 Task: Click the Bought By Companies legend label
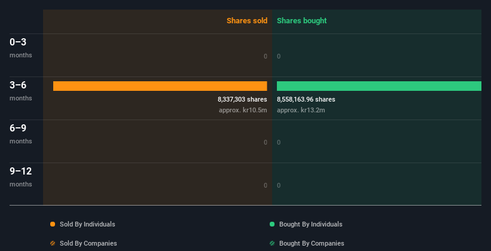(x=312, y=243)
